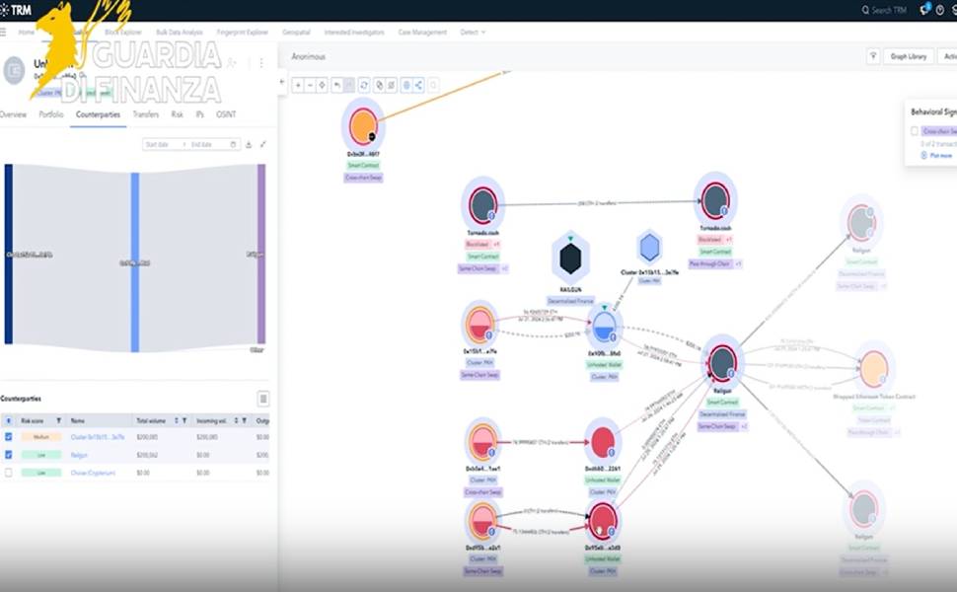957x592 pixels.
Task: Refresh the graph layout
Action: (364, 86)
